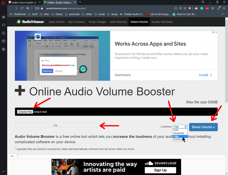Select Moderate loudness option
This screenshot has width=228, height=175.
point(180,133)
